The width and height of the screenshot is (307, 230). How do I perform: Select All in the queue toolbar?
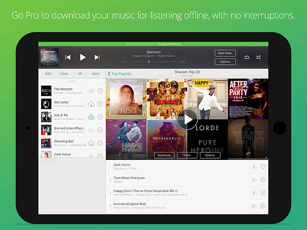[80, 73]
